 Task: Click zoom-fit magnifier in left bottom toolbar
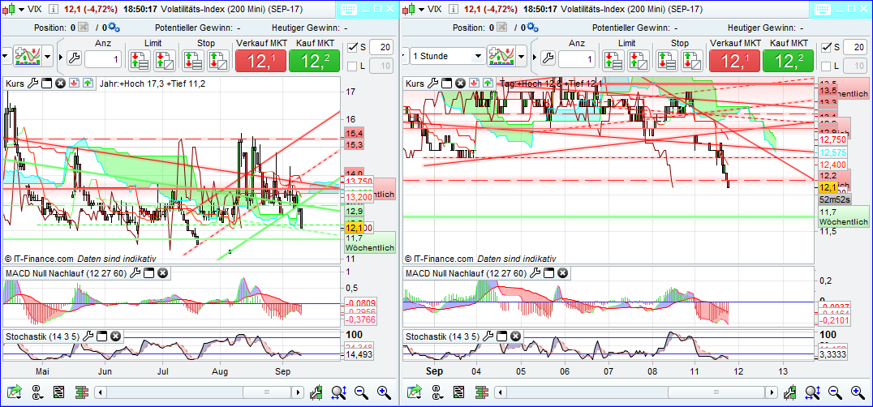click(339, 392)
